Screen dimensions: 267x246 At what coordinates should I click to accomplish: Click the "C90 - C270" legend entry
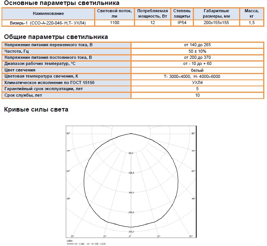(x=96, y=244)
